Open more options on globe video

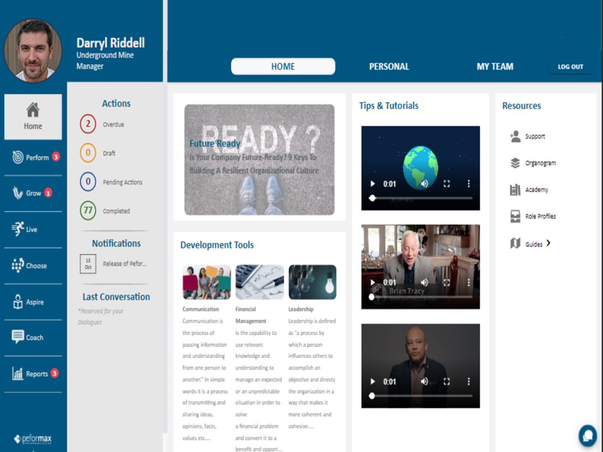pyautogui.click(x=469, y=184)
